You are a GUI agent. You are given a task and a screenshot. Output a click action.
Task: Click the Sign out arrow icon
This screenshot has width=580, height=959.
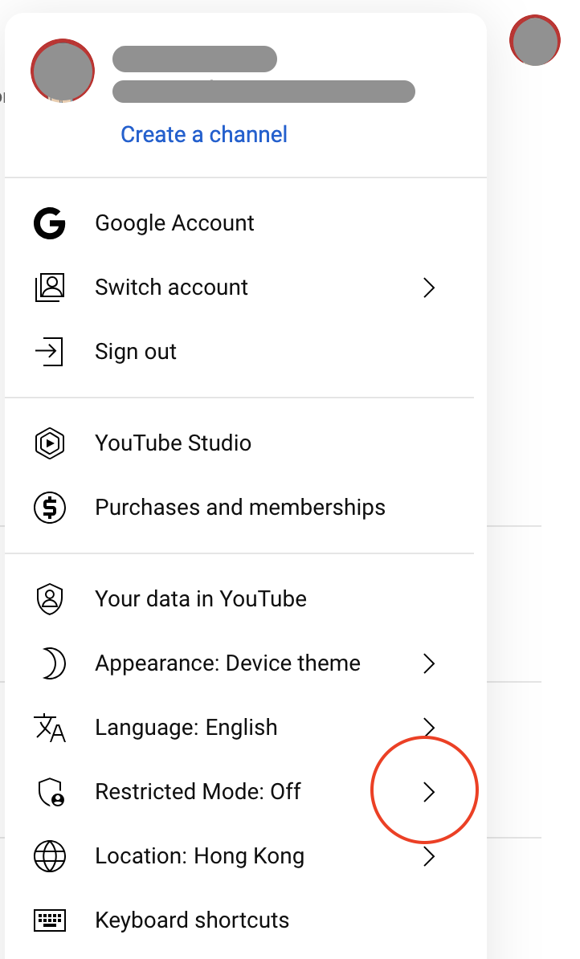49,352
